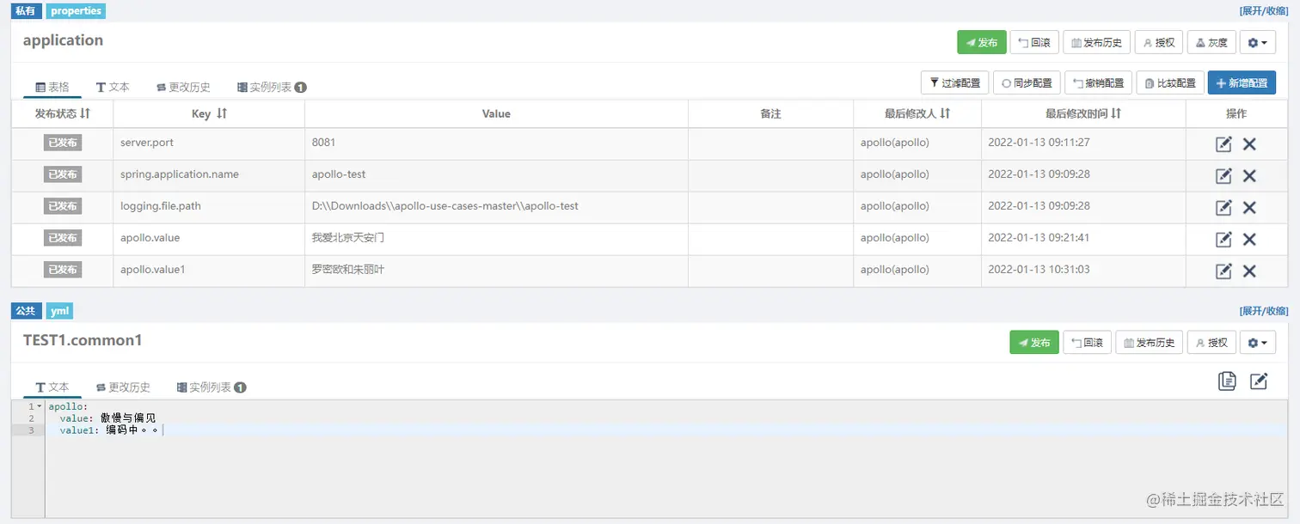Edit the server.port configuration row
Image resolution: width=1300 pixels, height=524 pixels.
1223,144
